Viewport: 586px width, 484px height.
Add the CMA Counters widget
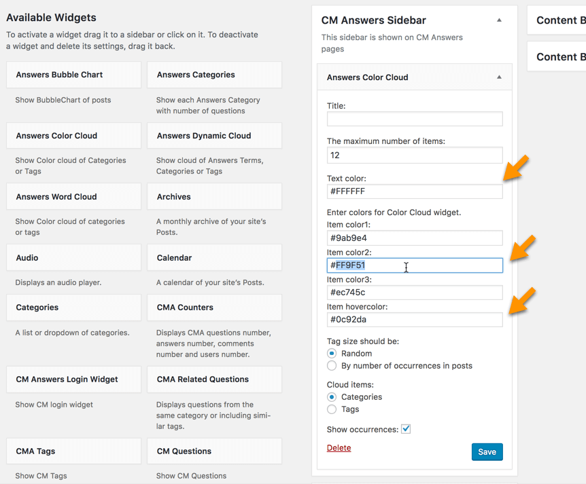click(214, 308)
